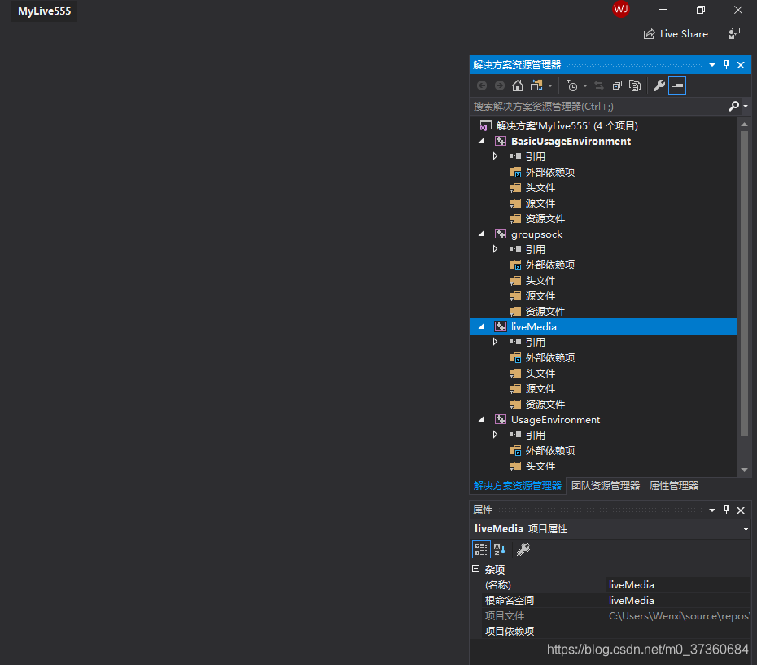Toggle the show all files icon
The height and width of the screenshot is (665, 757).
click(635, 86)
